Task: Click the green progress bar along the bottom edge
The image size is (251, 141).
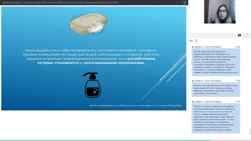Action: tap(105, 141)
